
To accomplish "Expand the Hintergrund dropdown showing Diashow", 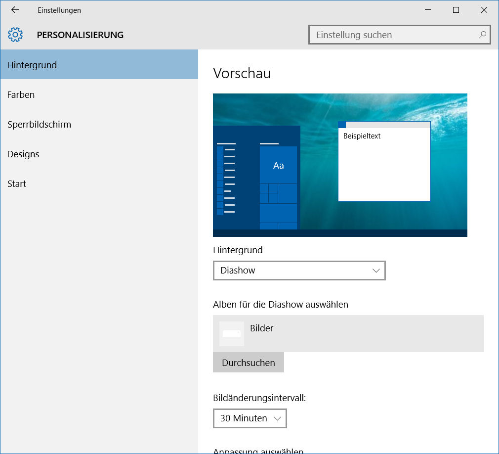I will click(x=299, y=271).
